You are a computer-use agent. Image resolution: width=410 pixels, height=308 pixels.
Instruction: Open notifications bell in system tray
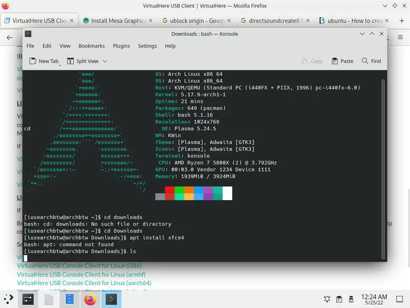coord(327,299)
